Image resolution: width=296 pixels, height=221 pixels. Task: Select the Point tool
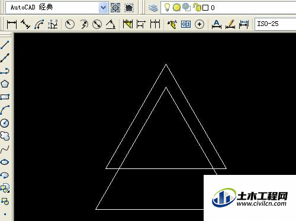5,214
